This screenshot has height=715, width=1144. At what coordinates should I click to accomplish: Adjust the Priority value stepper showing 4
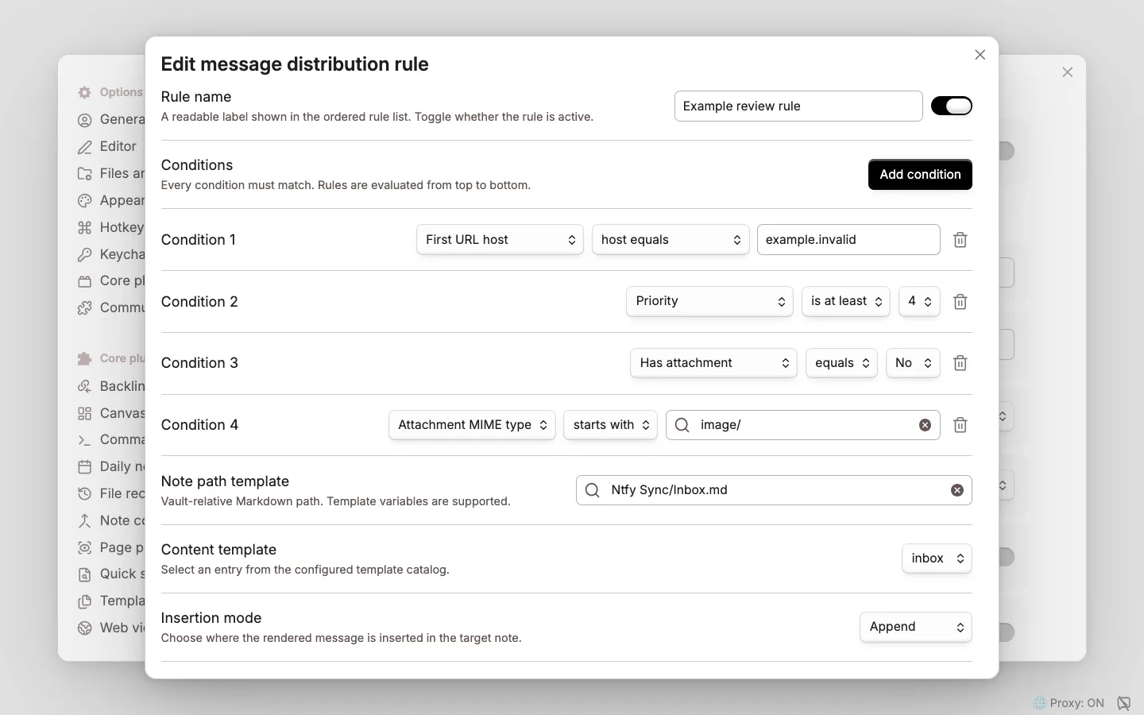(919, 301)
